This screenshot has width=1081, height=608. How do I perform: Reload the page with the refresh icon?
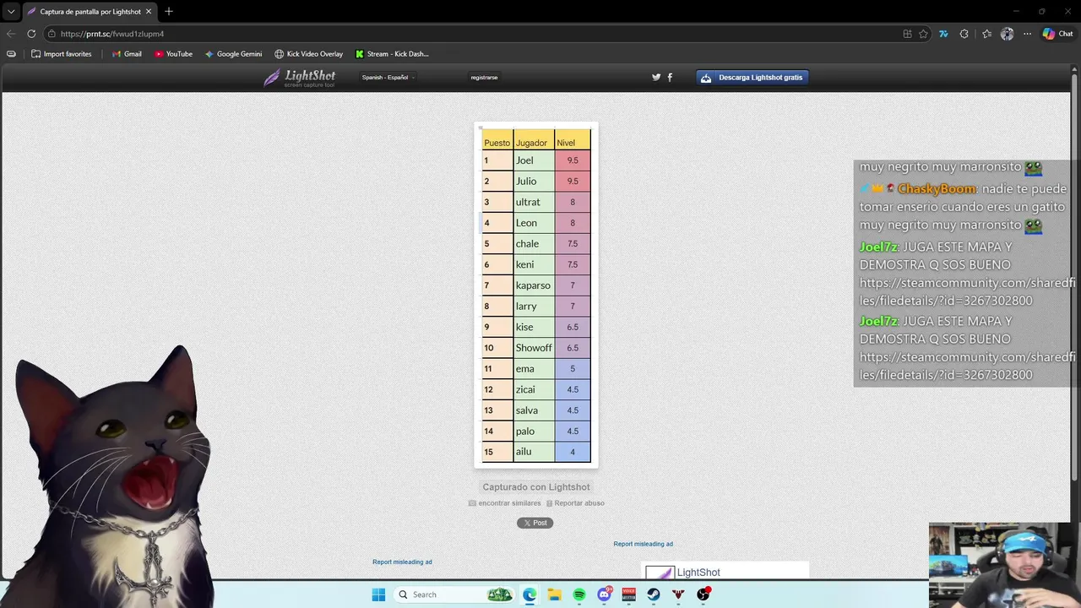[x=31, y=34]
